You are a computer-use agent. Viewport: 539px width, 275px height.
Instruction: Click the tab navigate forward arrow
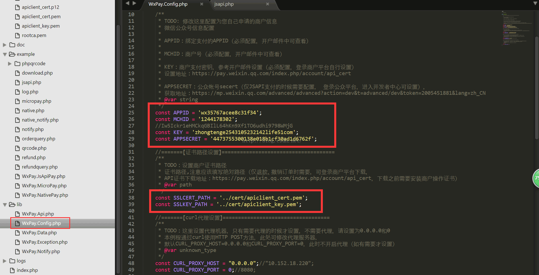[134, 3]
